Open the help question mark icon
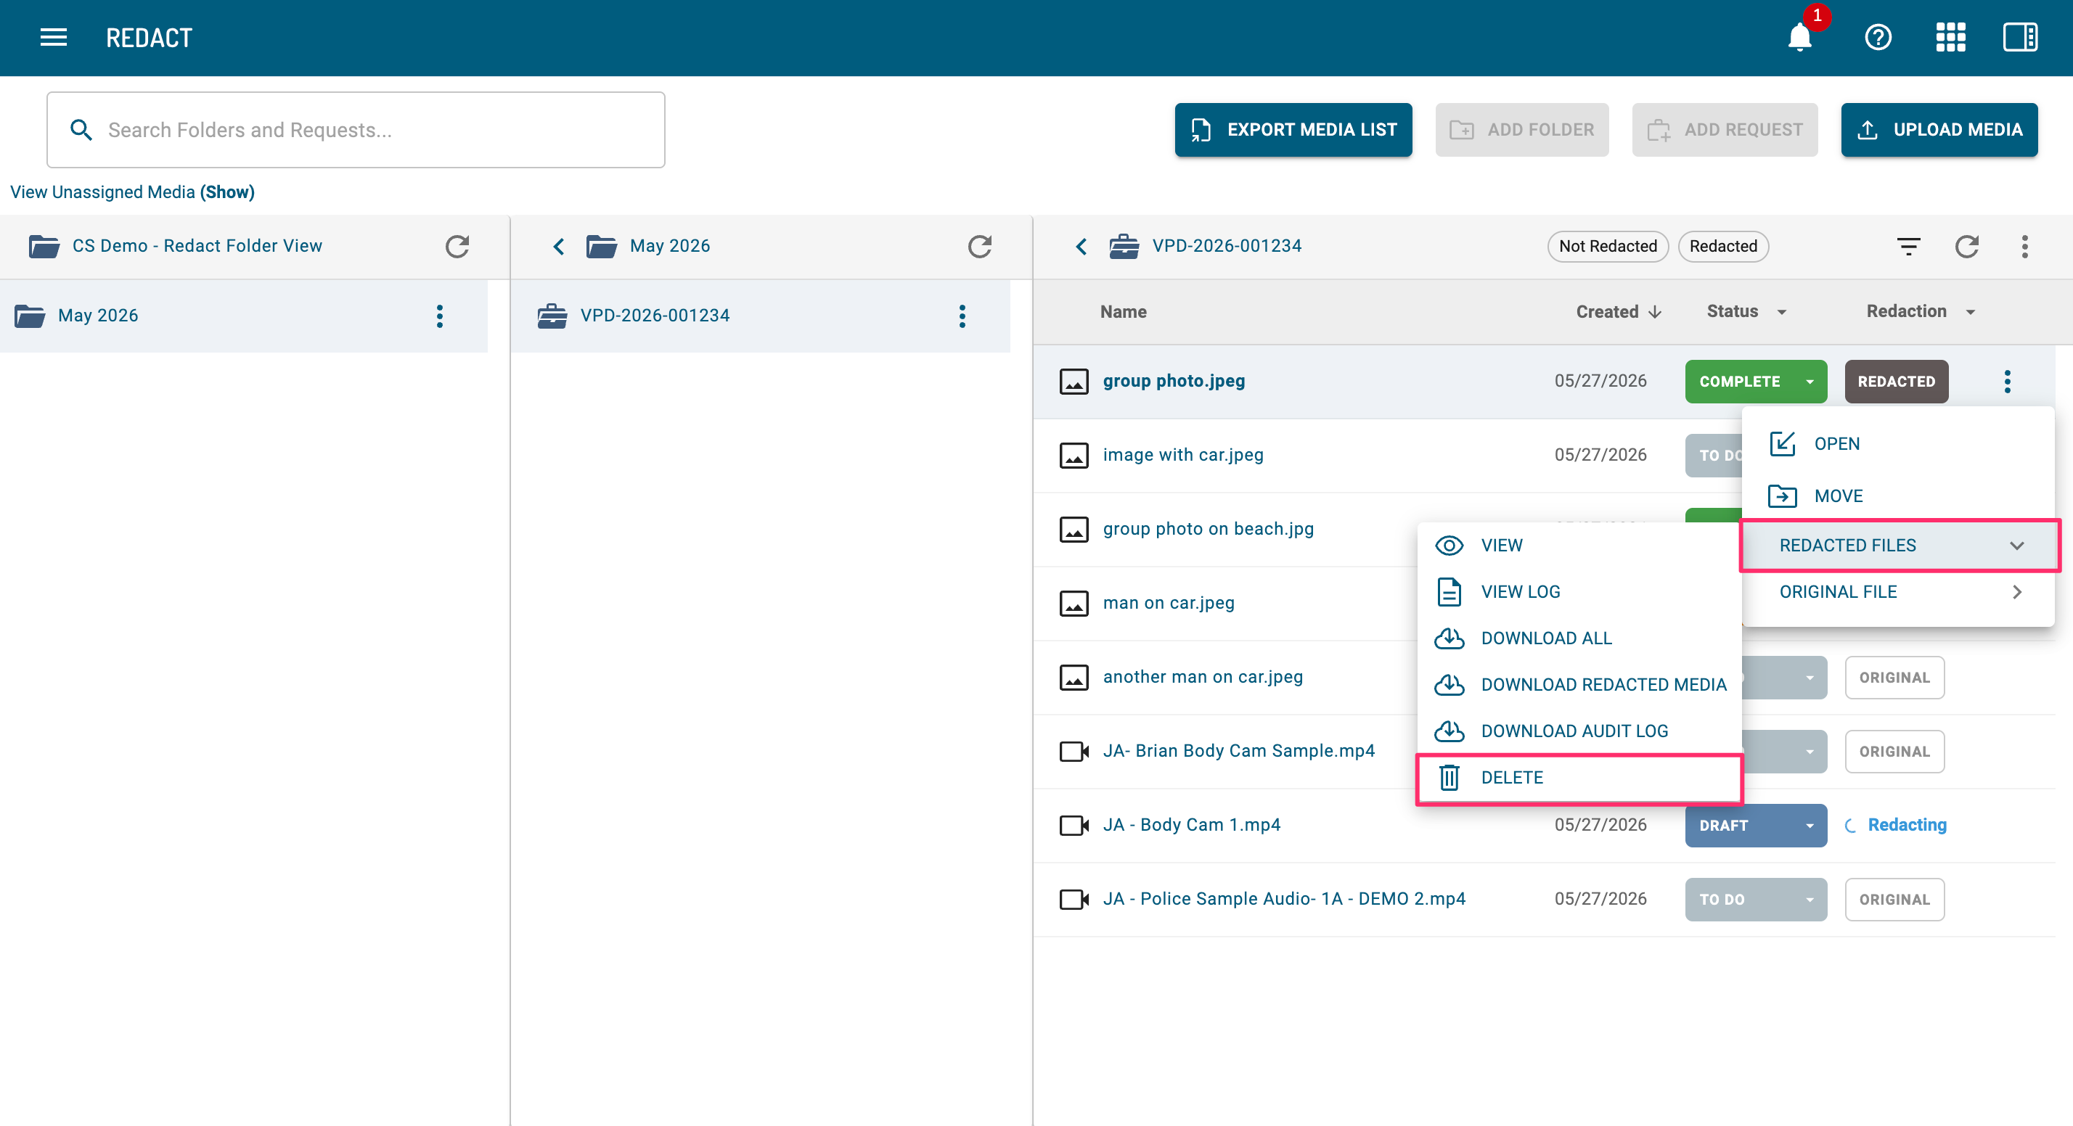2073x1126 pixels. coord(1878,38)
